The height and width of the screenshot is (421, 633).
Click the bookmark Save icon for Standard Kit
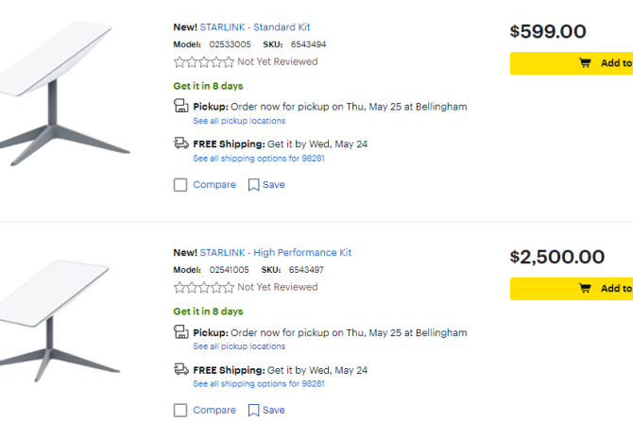253,185
